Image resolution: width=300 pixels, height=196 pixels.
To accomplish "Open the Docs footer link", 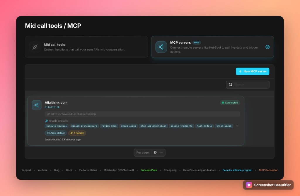I will [x=69, y=170].
